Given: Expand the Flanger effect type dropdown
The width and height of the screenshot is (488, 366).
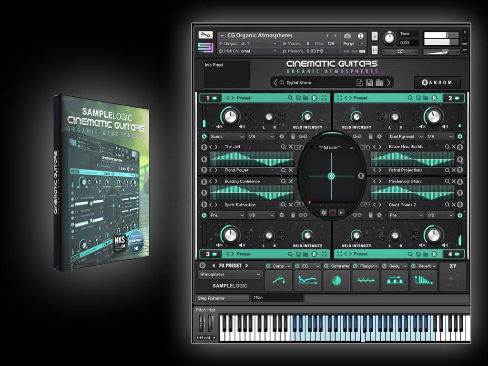Looking at the screenshot, I should (x=376, y=266).
